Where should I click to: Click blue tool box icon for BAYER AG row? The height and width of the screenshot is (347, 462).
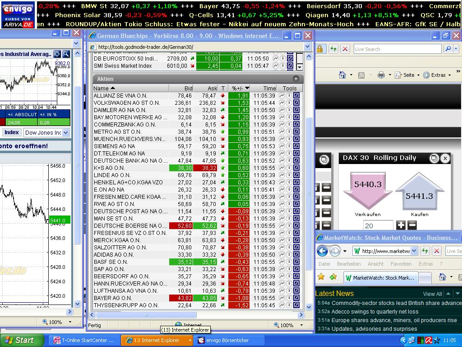(x=296, y=298)
